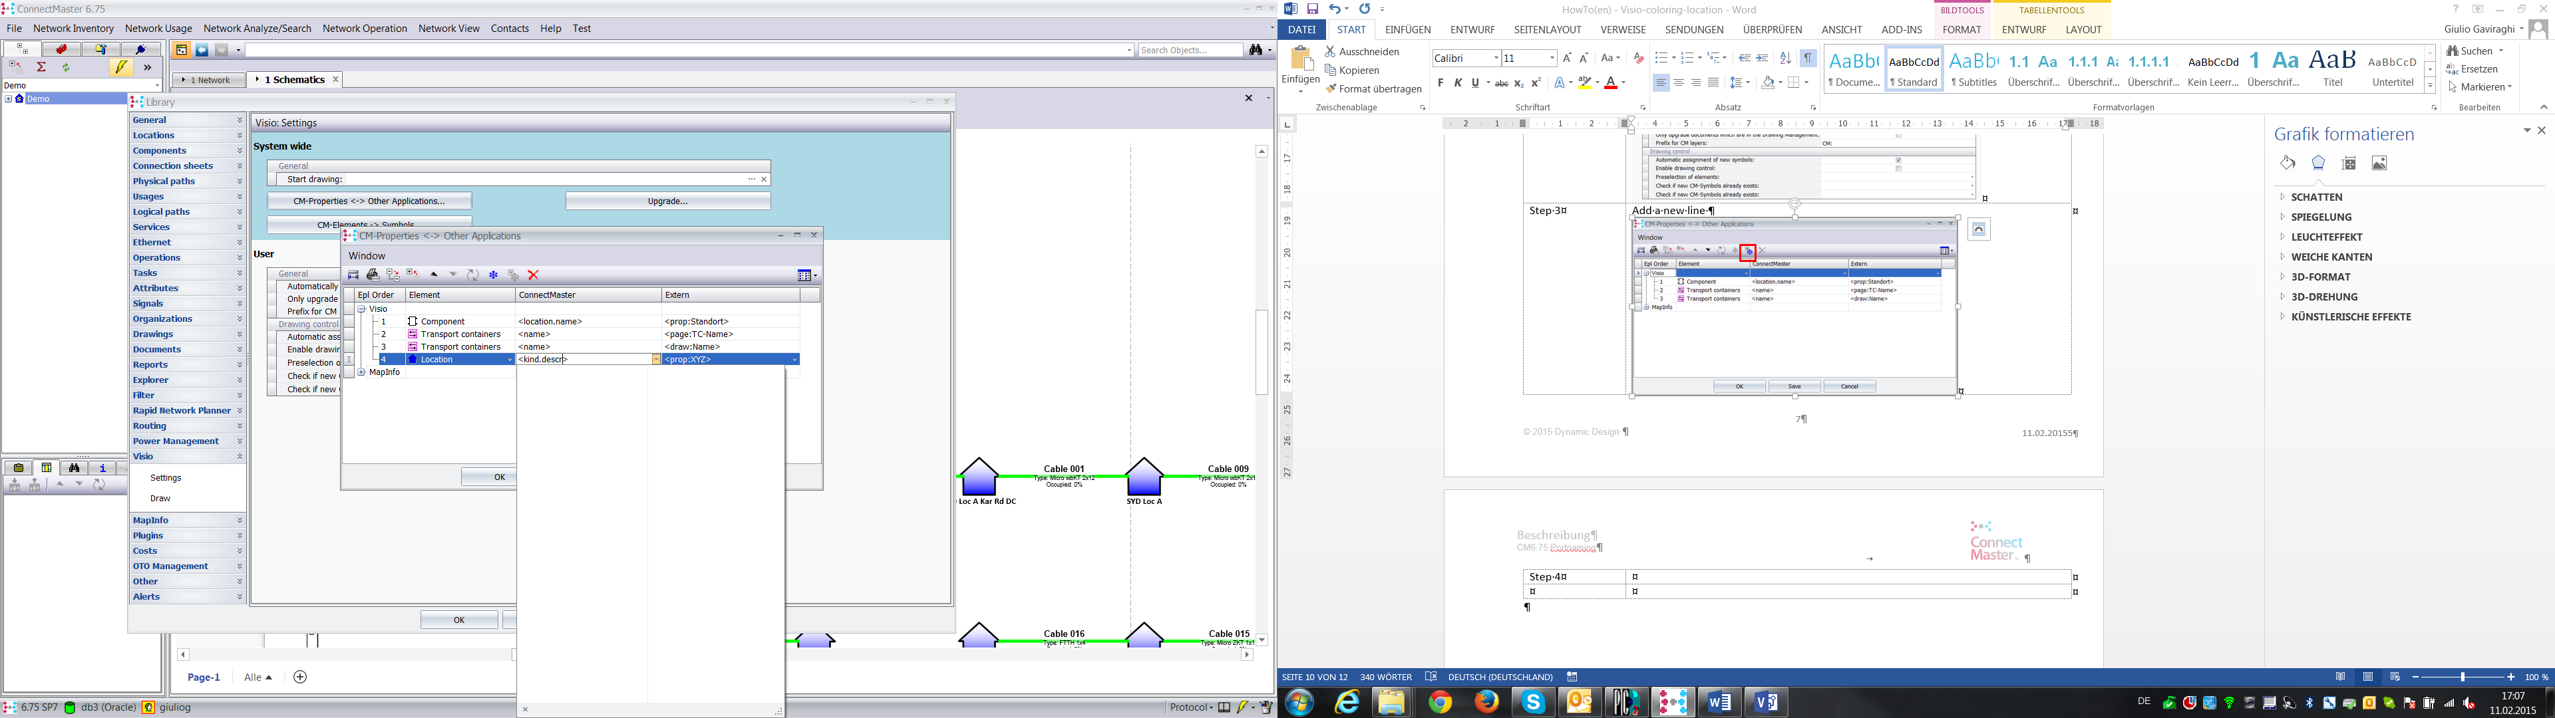Click the red sigma icon in ConnectMaster sidebar

pos(41,67)
